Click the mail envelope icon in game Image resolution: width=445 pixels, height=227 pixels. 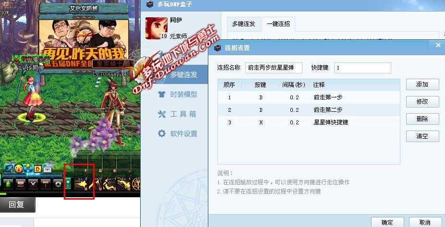pos(48,169)
